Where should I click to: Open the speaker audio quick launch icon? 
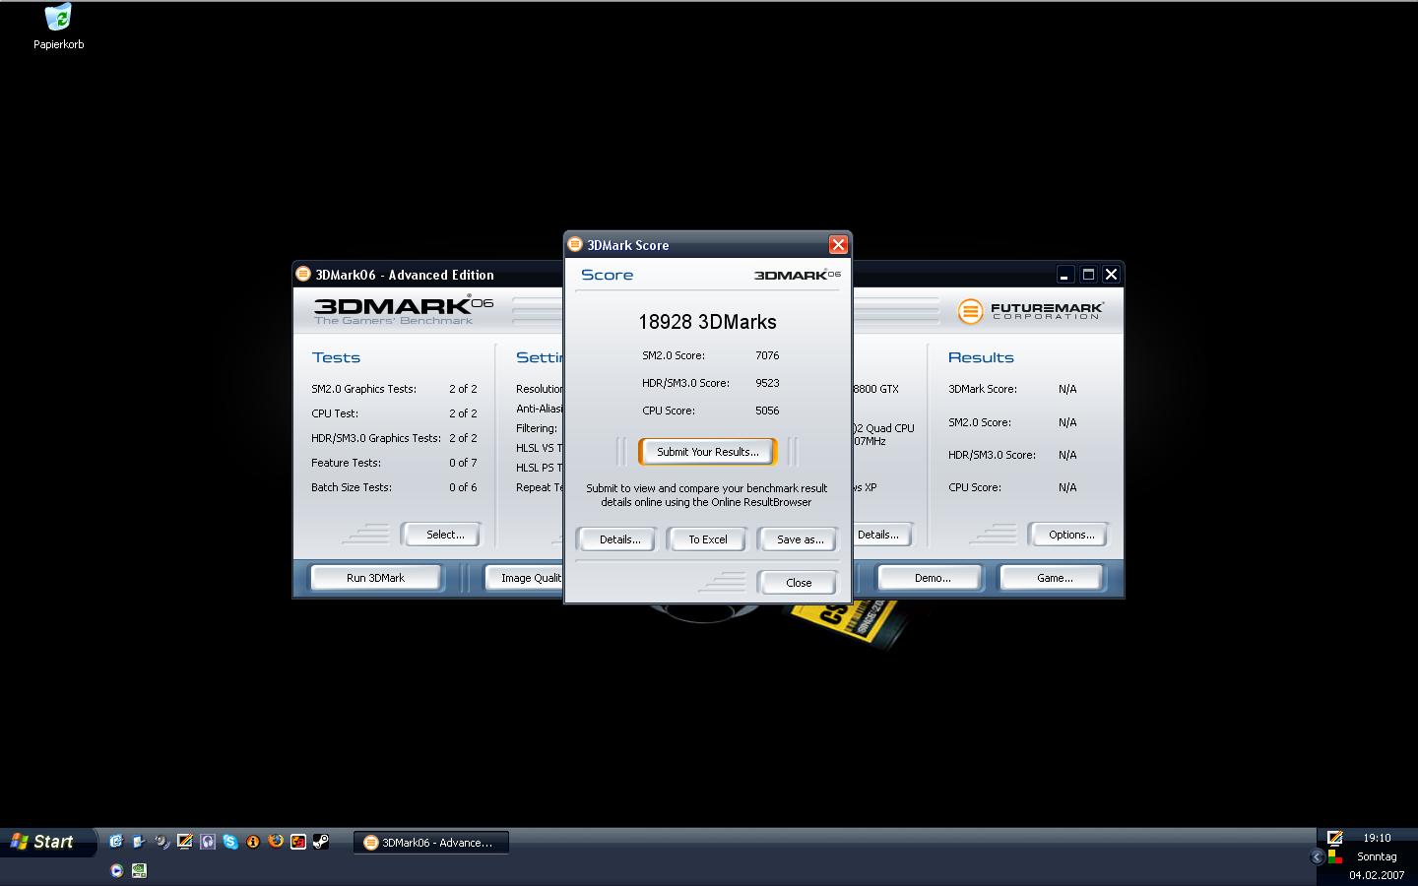click(161, 842)
